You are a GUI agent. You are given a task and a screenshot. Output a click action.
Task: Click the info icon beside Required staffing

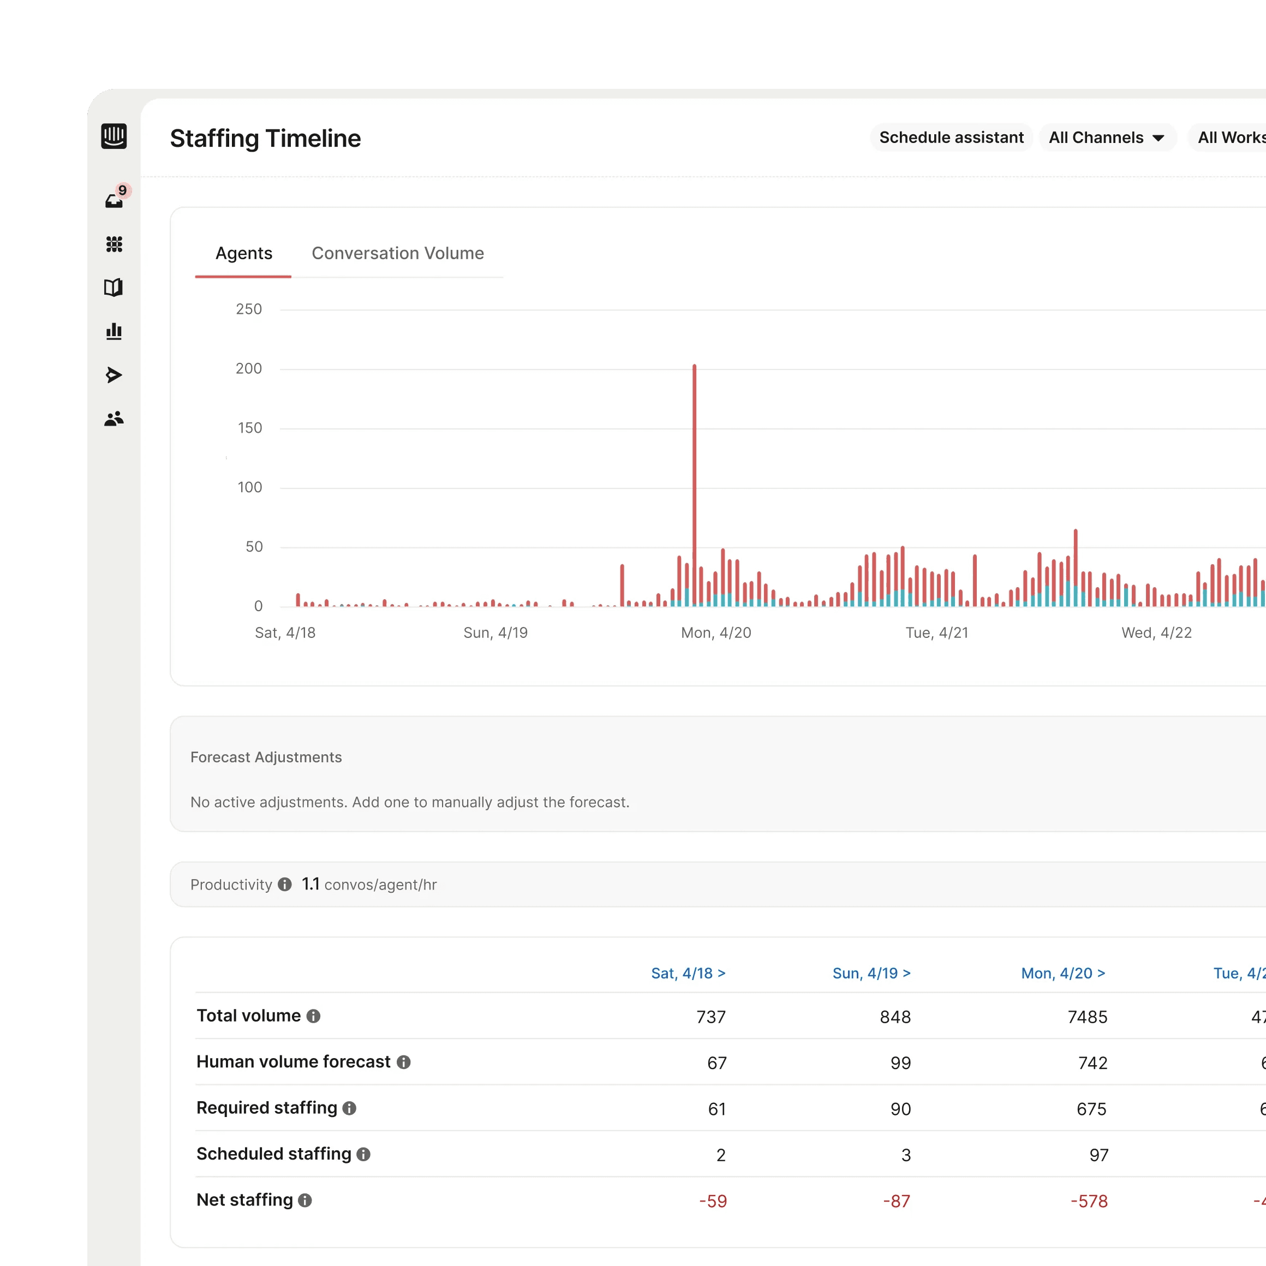coord(349,1108)
